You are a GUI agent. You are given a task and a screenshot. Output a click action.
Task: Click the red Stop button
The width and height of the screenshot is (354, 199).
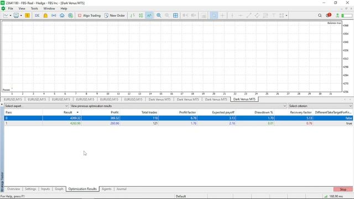343,189
